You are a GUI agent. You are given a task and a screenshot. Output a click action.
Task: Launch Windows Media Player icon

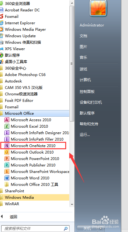pos(1,30)
